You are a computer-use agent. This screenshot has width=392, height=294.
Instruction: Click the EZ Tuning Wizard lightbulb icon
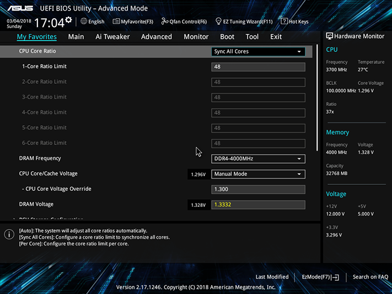(218, 22)
